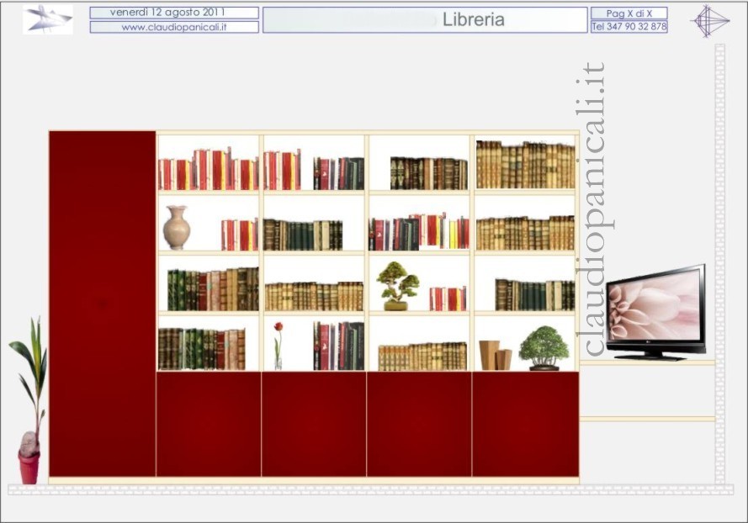Select the Tel 347 90 32 878 box
748x523 pixels.
(629, 27)
